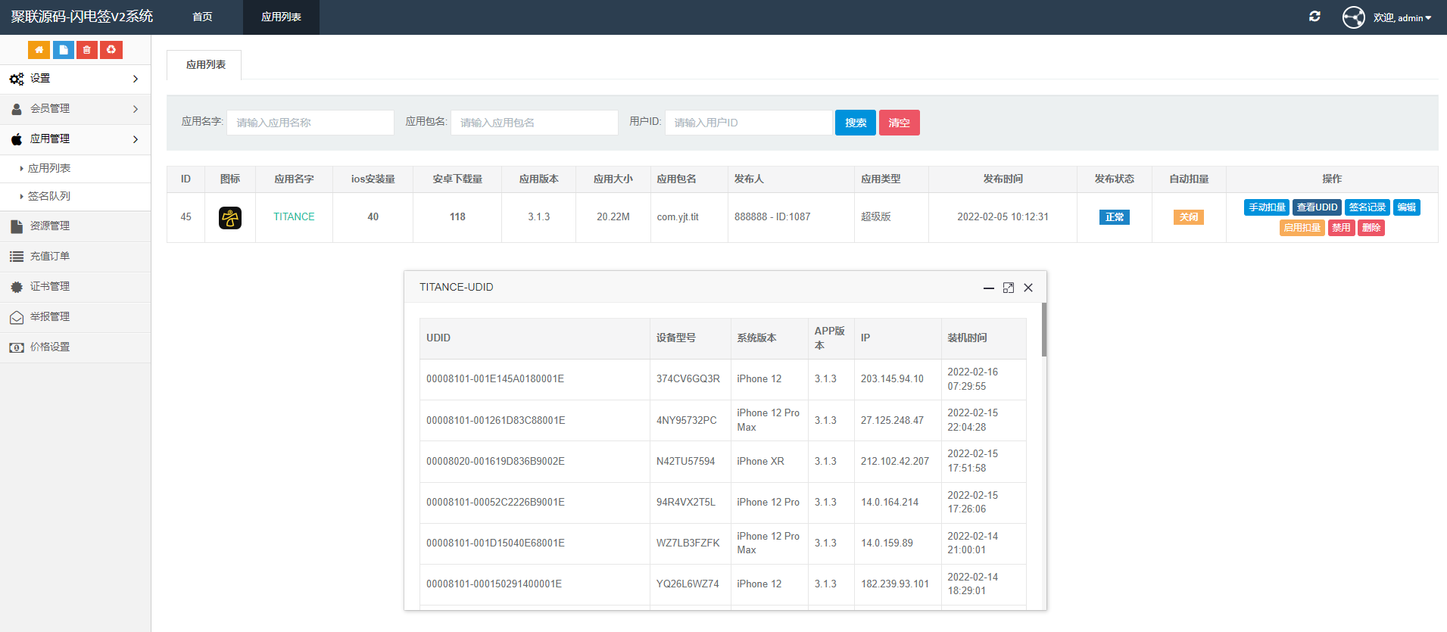The image size is (1447, 632).
Task: Toggle the 关闭 auto-deduct status
Action: (x=1189, y=217)
